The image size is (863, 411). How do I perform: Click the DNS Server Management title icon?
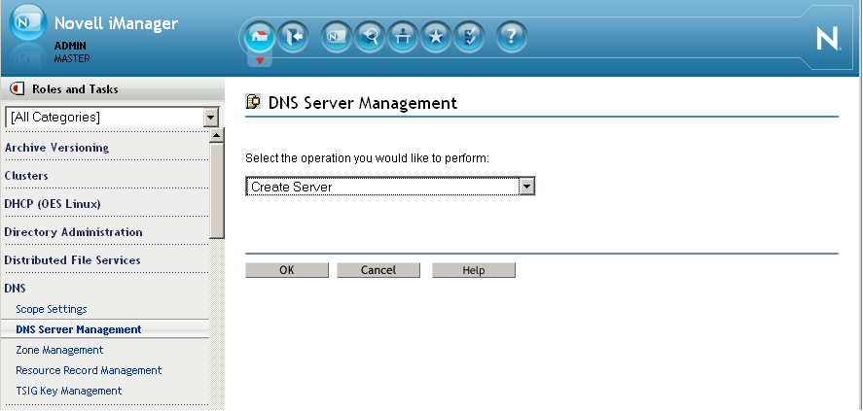coord(253,102)
